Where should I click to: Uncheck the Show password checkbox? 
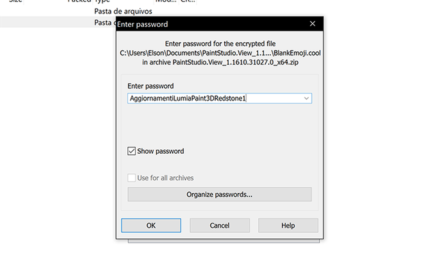pos(132,151)
